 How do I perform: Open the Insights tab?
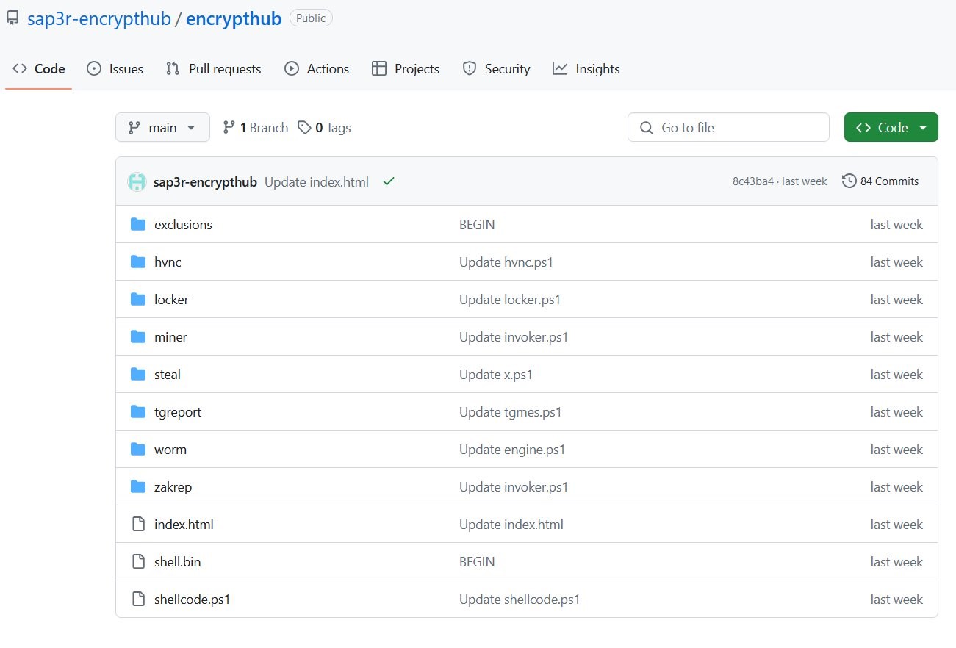586,69
